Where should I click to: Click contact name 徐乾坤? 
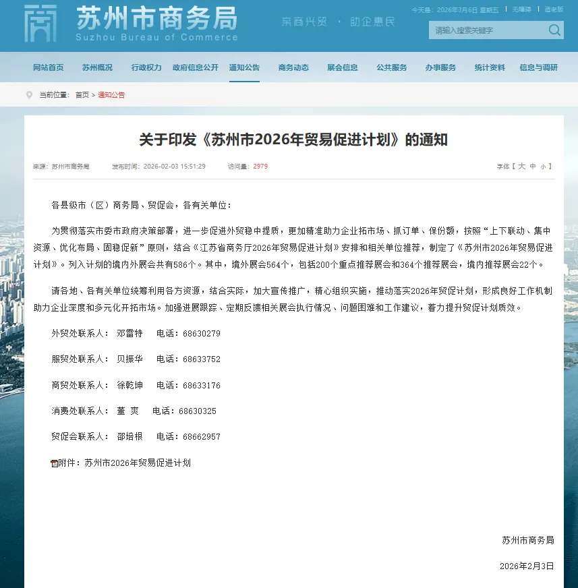[129, 386]
